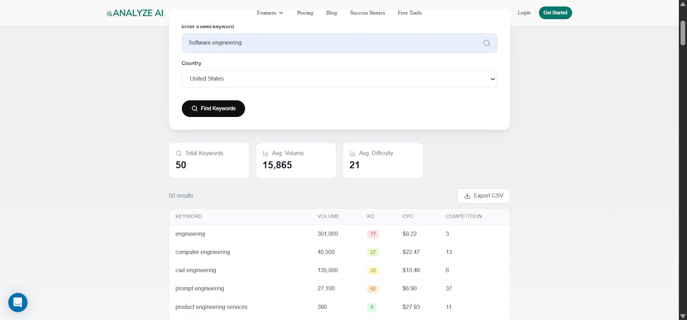
Task: Click the scrollbar down arrow
Action: (x=683, y=316)
